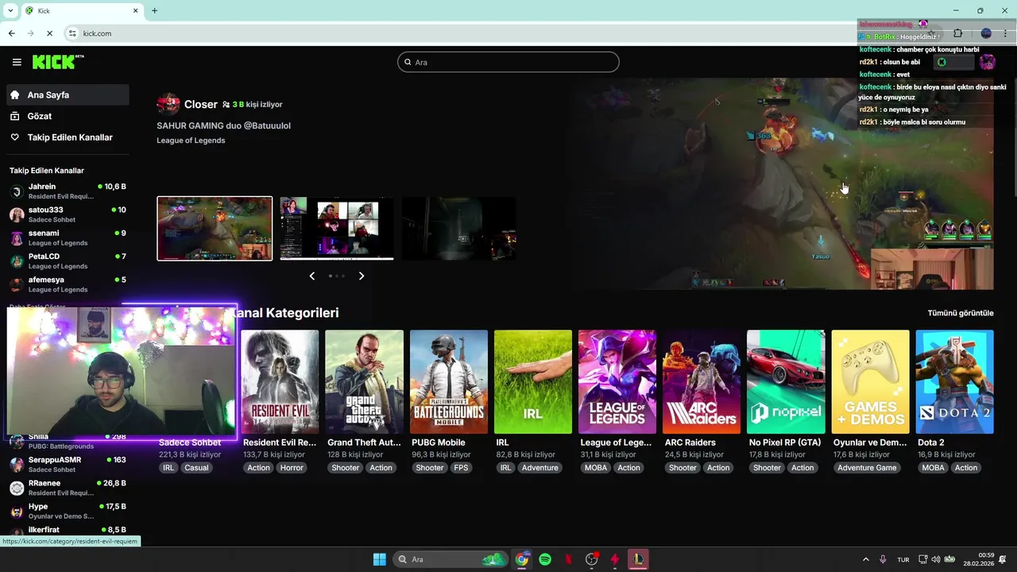Image resolution: width=1017 pixels, height=572 pixels.
Task: Stop page loading with X button
Action: [49, 33]
